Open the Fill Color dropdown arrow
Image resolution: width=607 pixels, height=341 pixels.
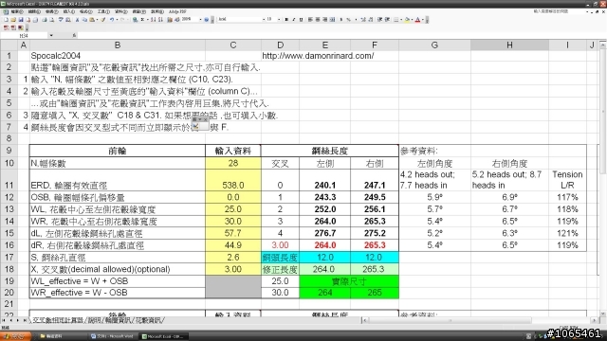(x=413, y=19)
